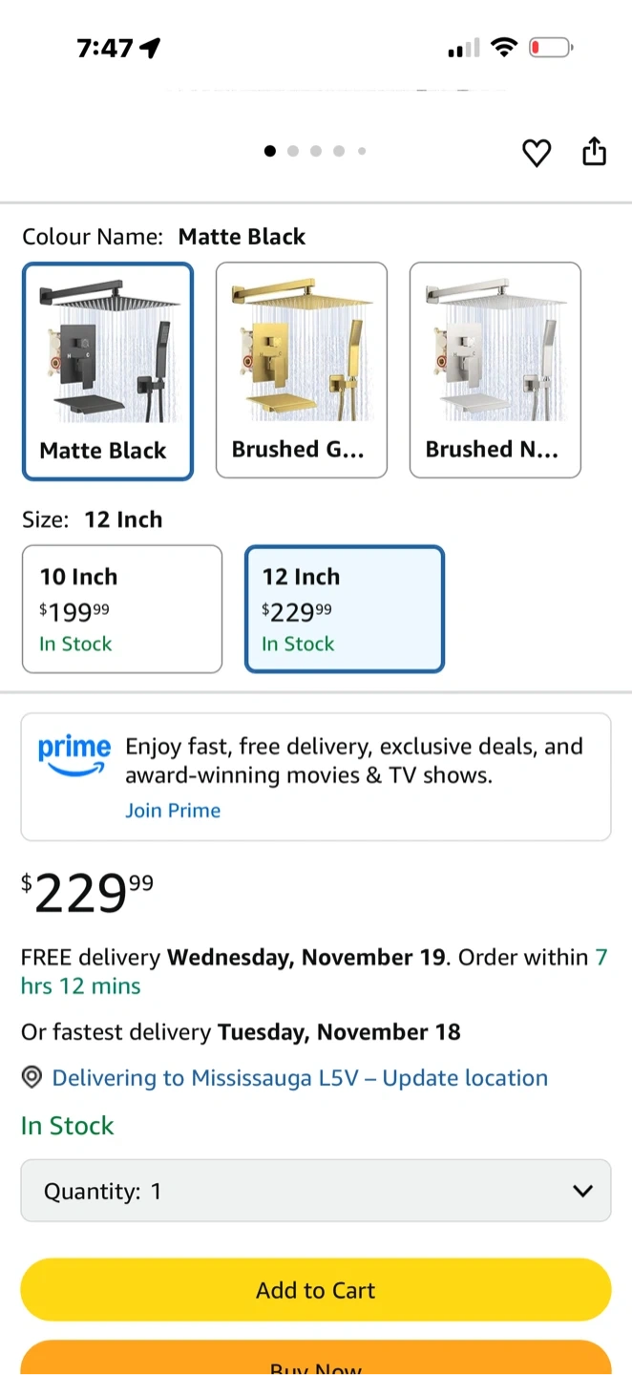Image resolution: width=632 pixels, height=1375 pixels.
Task: Select the 12 Inch size option
Action: (x=345, y=609)
